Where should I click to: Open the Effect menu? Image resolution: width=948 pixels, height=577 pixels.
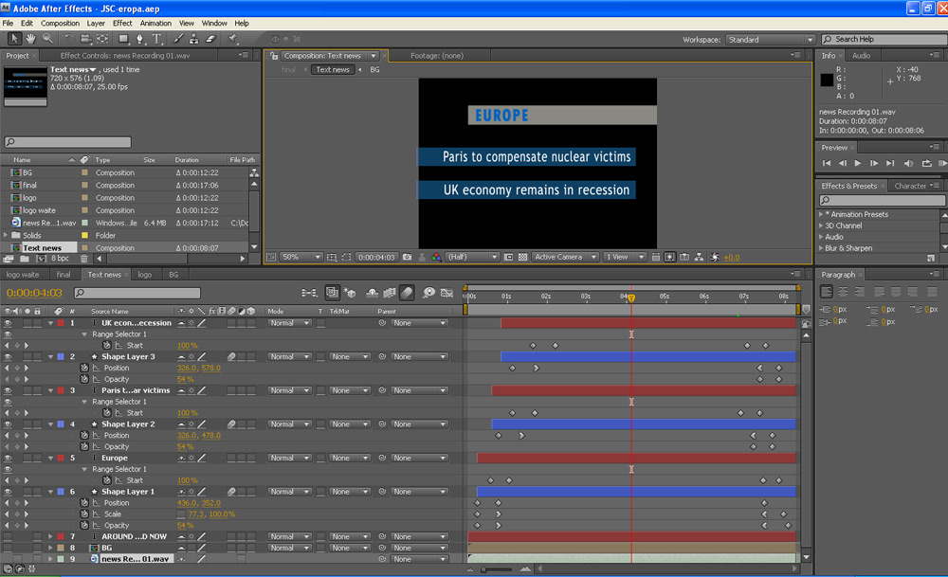click(x=122, y=23)
